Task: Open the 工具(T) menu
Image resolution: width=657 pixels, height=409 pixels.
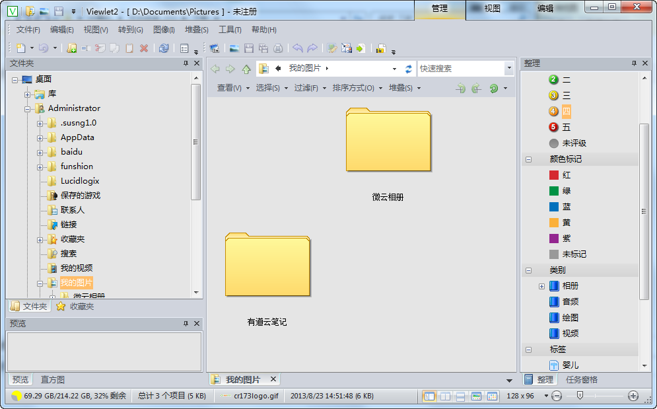Action: 230,30
